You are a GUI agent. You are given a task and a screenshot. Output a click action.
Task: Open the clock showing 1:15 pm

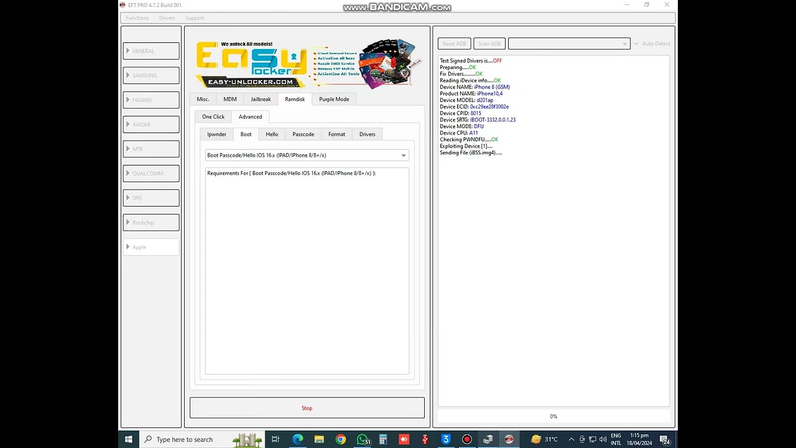click(639, 439)
